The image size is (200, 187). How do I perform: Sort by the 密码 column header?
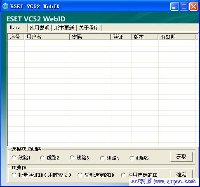tap(90, 37)
